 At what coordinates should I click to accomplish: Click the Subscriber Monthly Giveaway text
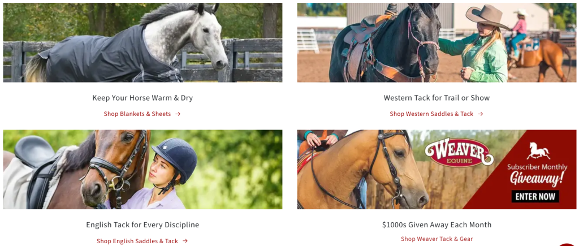[x=537, y=174]
